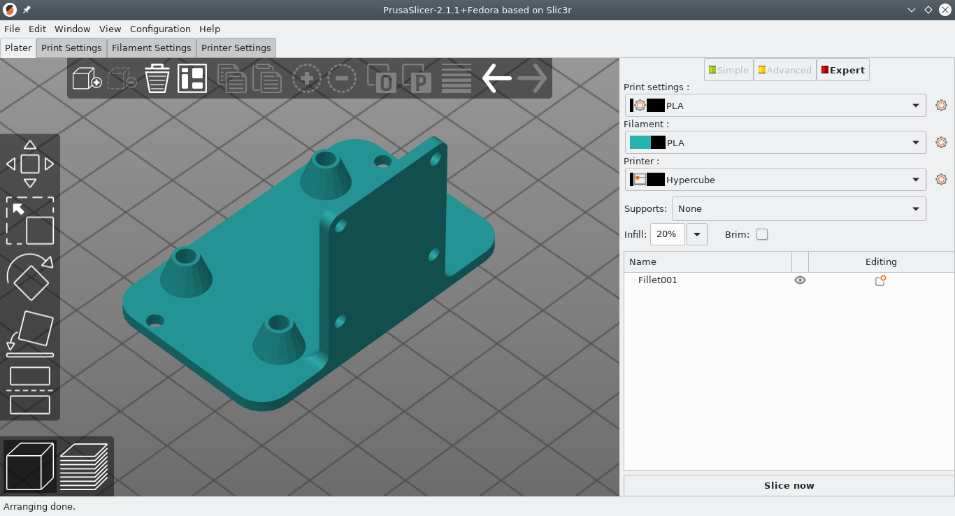Switch to the 3D editor view
955x516 pixels.
click(30, 466)
